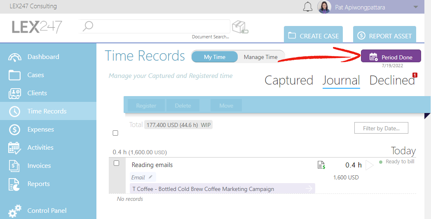Expand the dark corner panel triangle
This screenshot has width=431, height=219.
(428, 116)
